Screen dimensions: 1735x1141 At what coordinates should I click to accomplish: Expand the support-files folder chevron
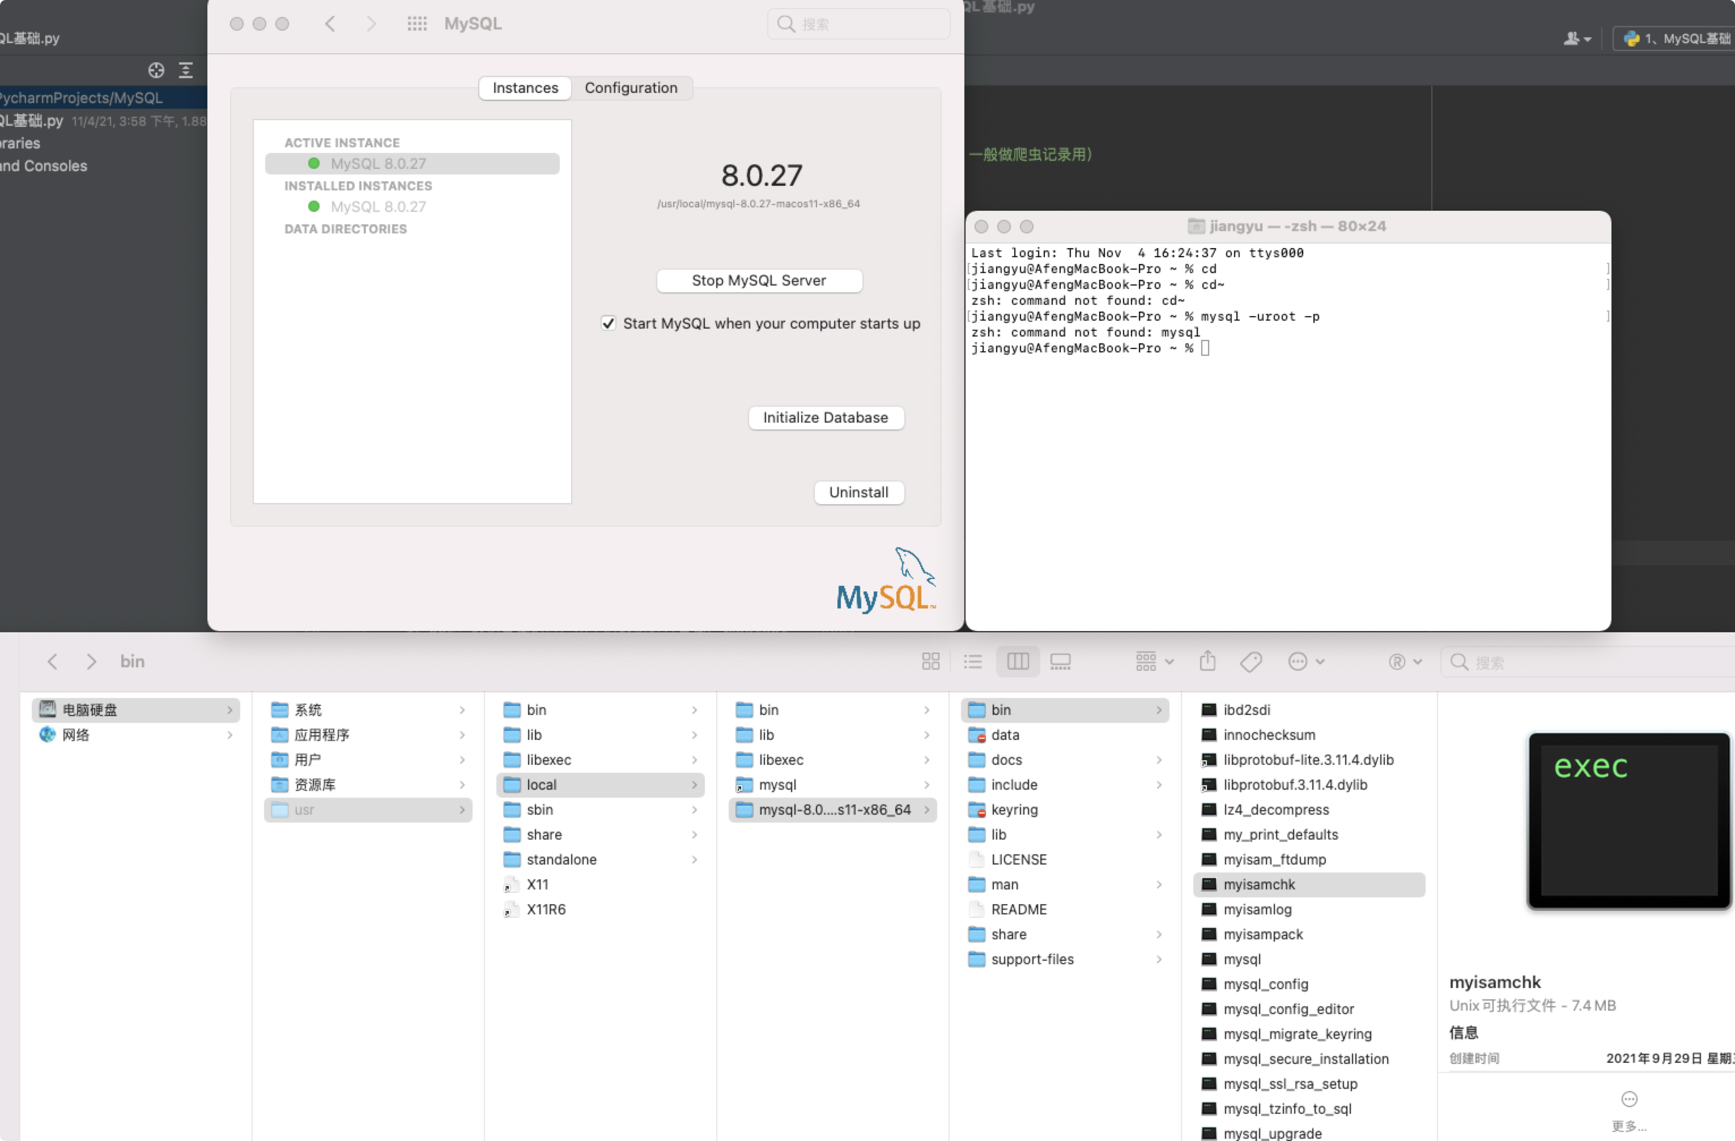point(1159,959)
